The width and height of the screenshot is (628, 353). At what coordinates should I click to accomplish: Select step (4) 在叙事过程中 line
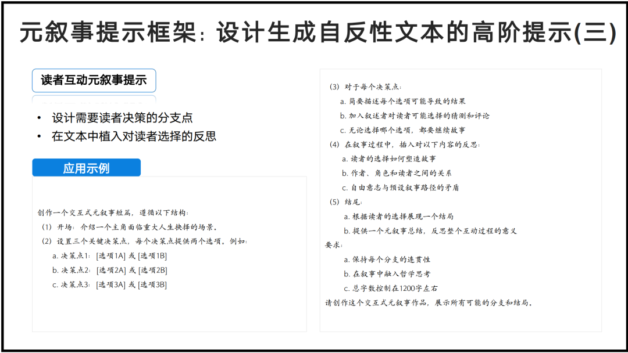405,145
